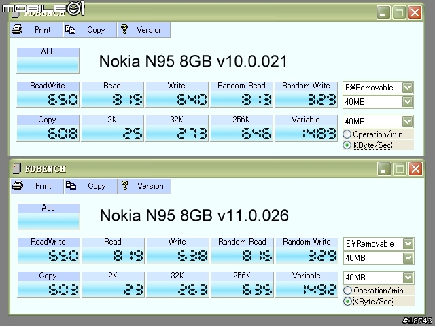Start Write test showing 638 in bottom window
This screenshot has width=435, height=326.
click(x=177, y=251)
